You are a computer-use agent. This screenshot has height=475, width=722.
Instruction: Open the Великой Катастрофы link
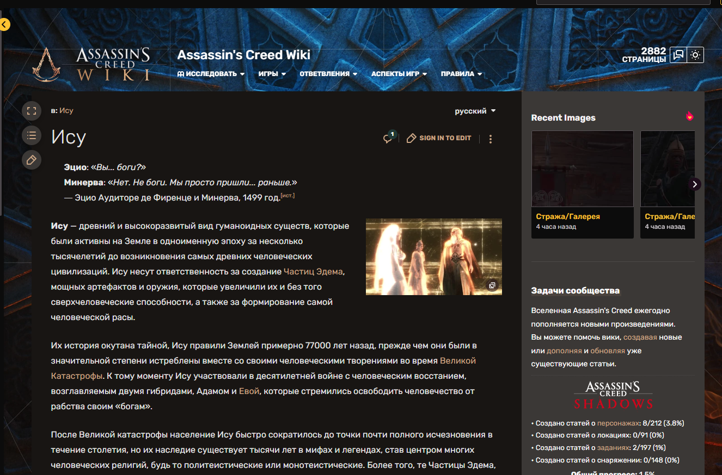[264, 368]
